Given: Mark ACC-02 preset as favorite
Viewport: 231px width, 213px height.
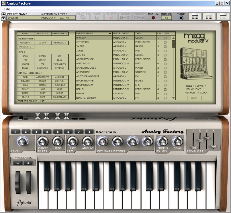Looking at the screenshot, I should 165,55.
